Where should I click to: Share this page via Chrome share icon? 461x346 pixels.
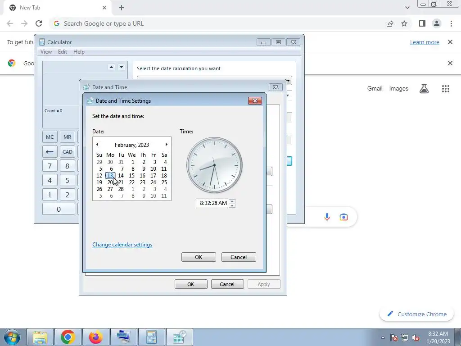390,23
